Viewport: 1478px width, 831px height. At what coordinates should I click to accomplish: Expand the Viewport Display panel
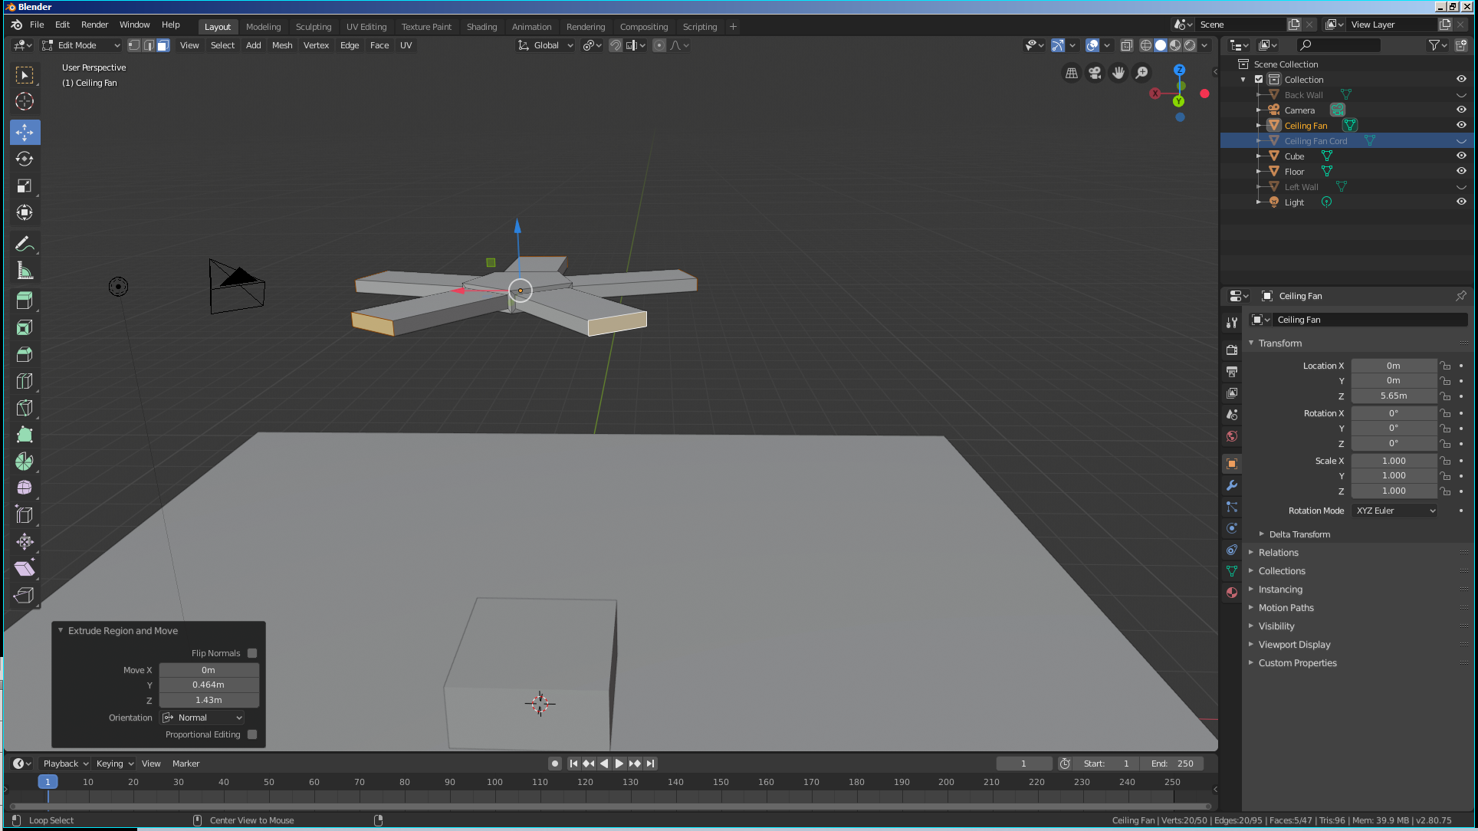pyautogui.click(x=1294, y=645)
